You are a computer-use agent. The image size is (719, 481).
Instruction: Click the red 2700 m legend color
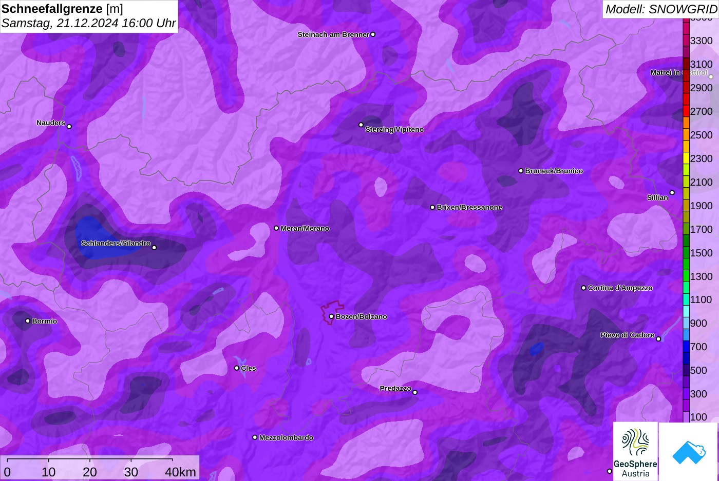[x=686, y=111]
